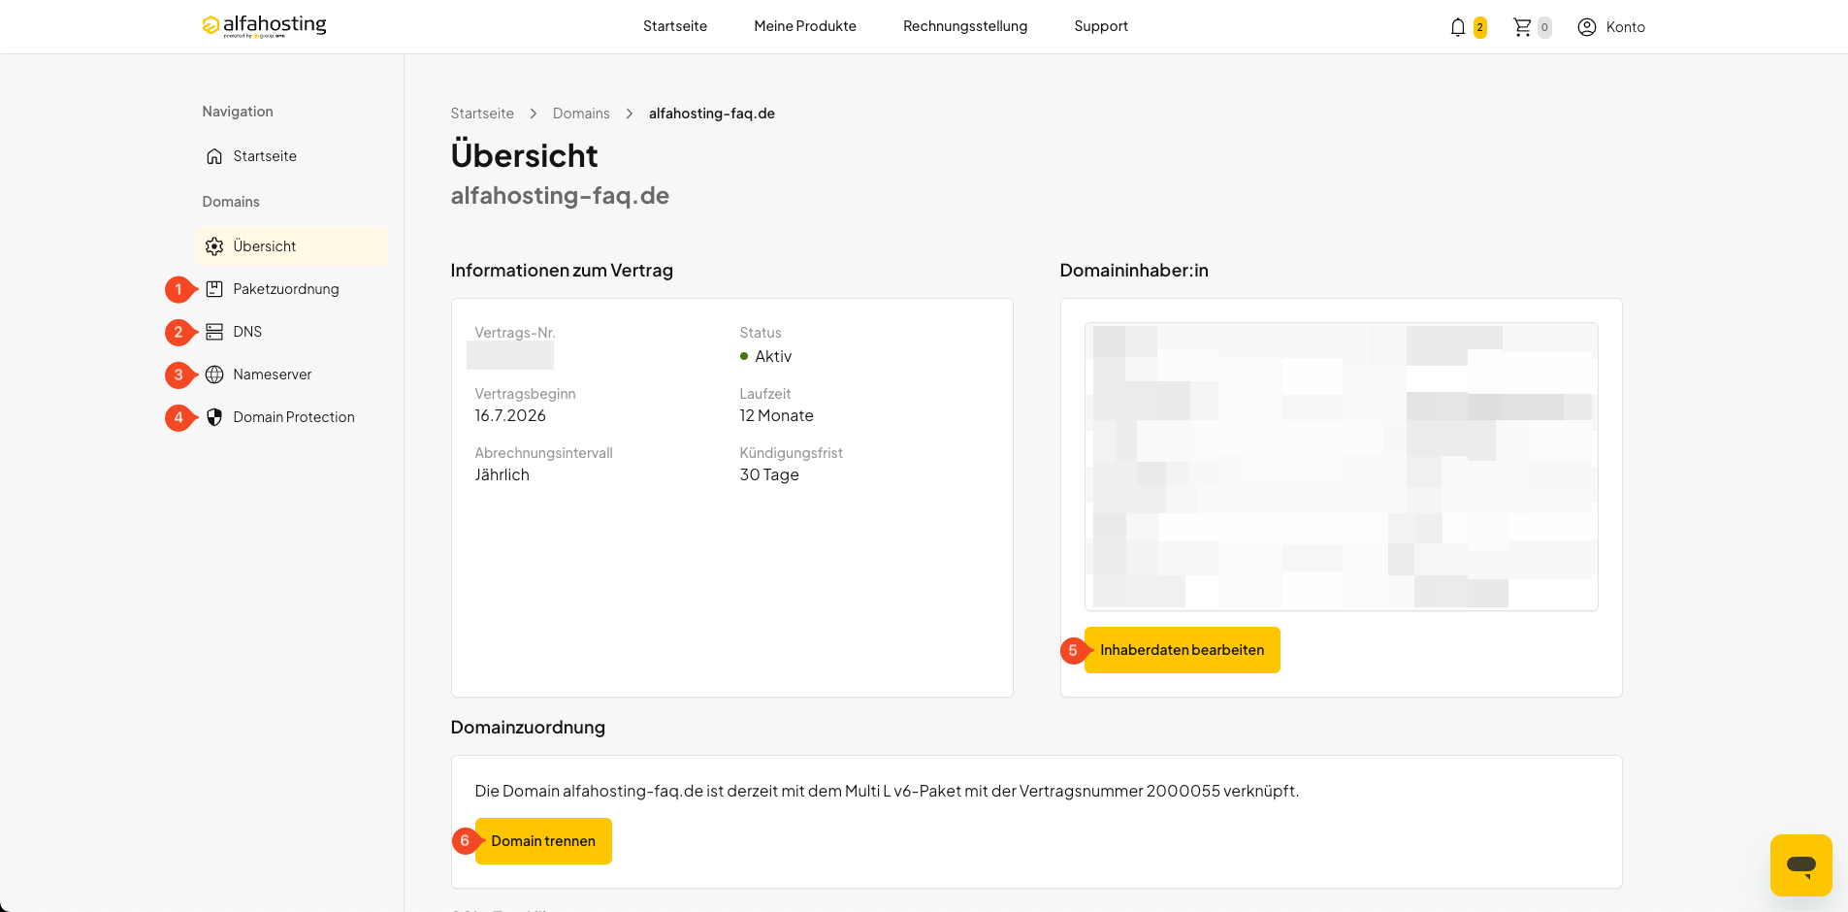Click the Abrechnungsintervall value Jährlich
1848x912 pixels.
click(x=502, y=474)
